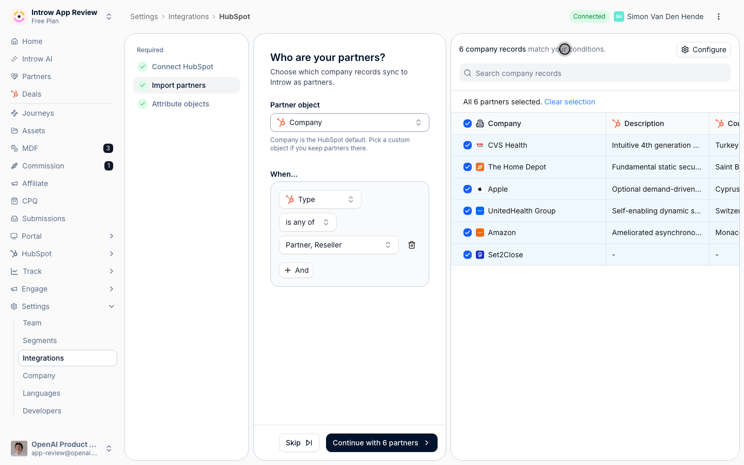
Task: Uncheck the Apple row checkbox
Action: point(468,189)
